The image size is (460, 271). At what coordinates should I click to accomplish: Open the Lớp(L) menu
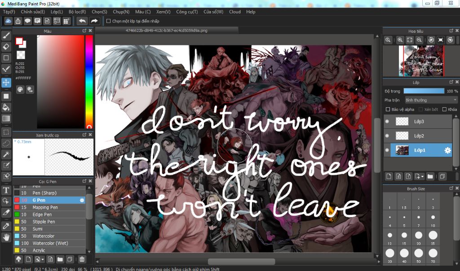(x=57, y=12)
